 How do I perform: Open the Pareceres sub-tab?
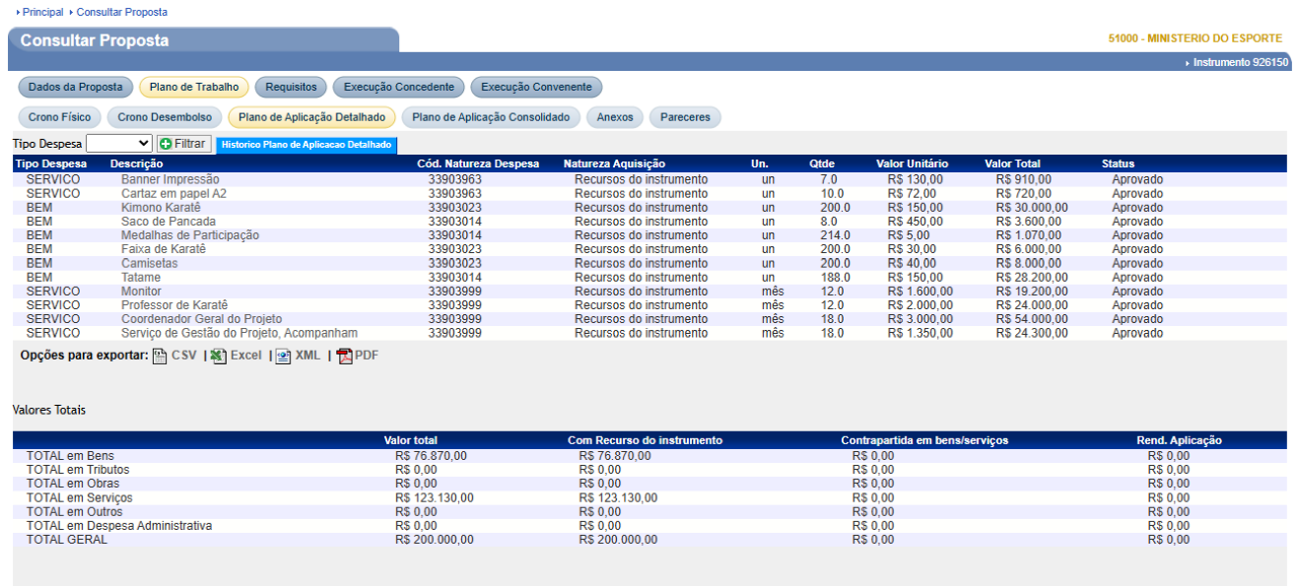pyautogui.click(x=685, y=117)
